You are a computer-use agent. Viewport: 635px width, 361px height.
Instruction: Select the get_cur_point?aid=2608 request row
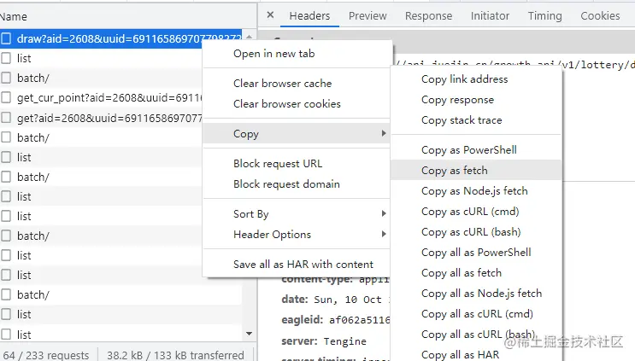(101, 98)
